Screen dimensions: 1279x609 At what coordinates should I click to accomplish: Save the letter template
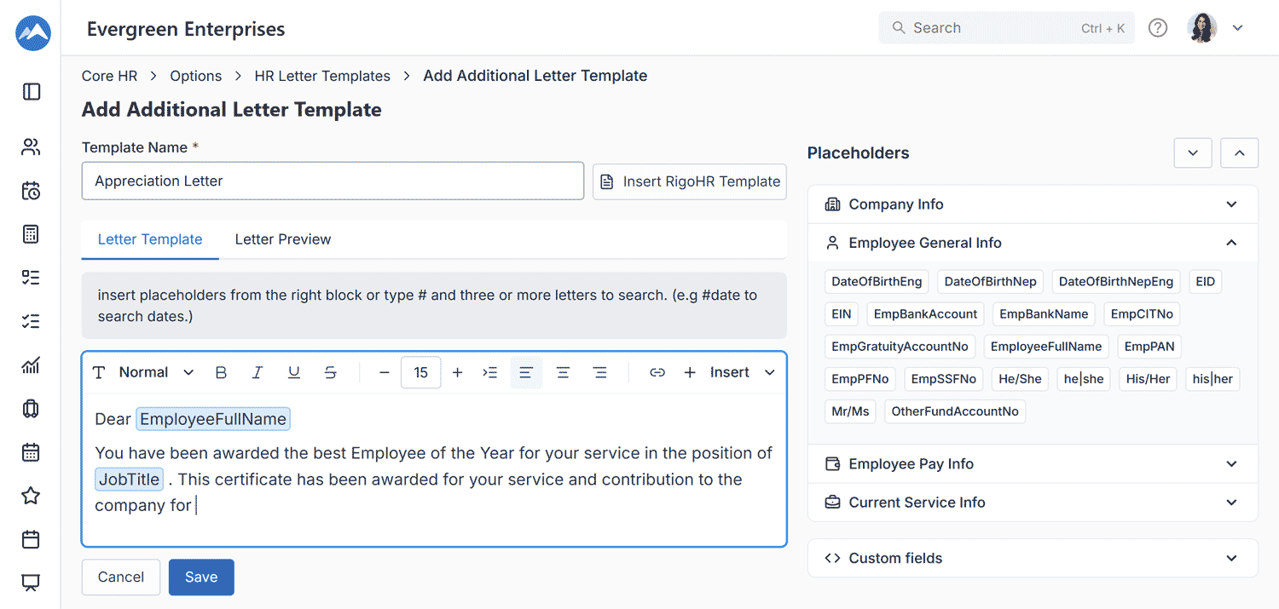201,577
